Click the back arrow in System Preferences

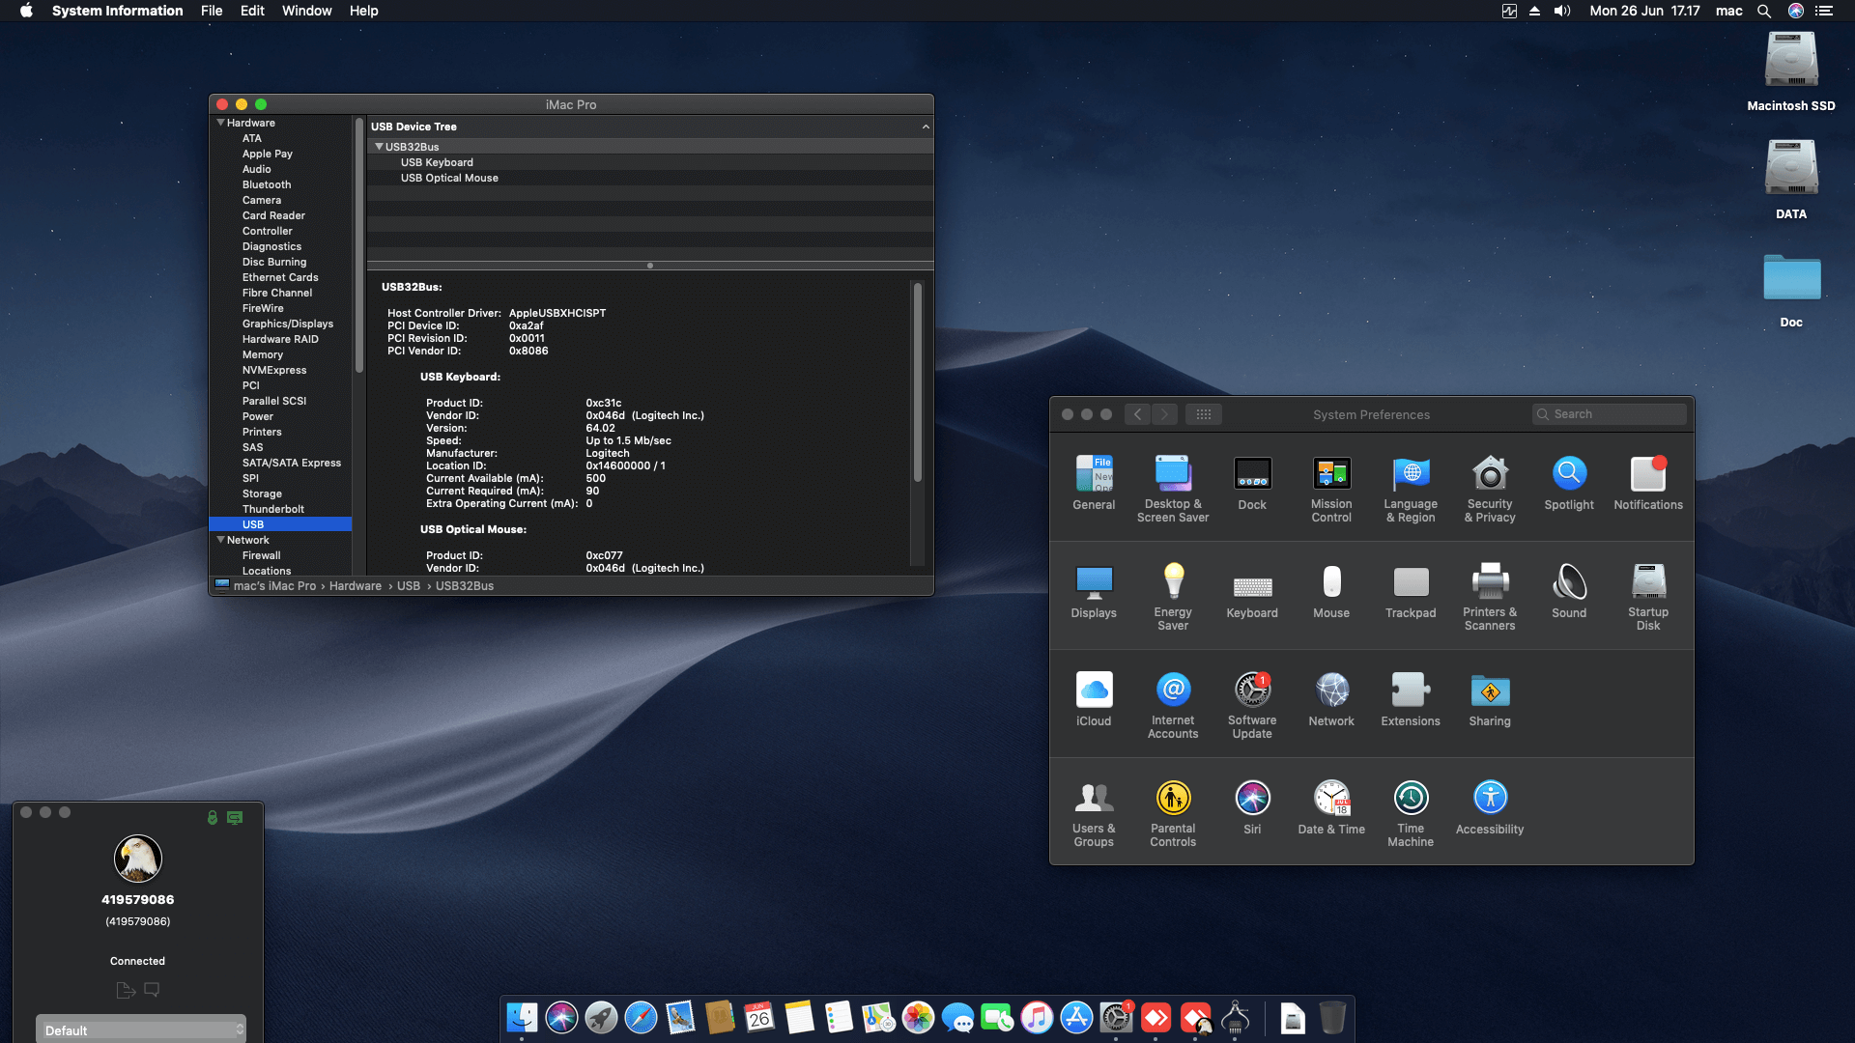pos(1137,413)
